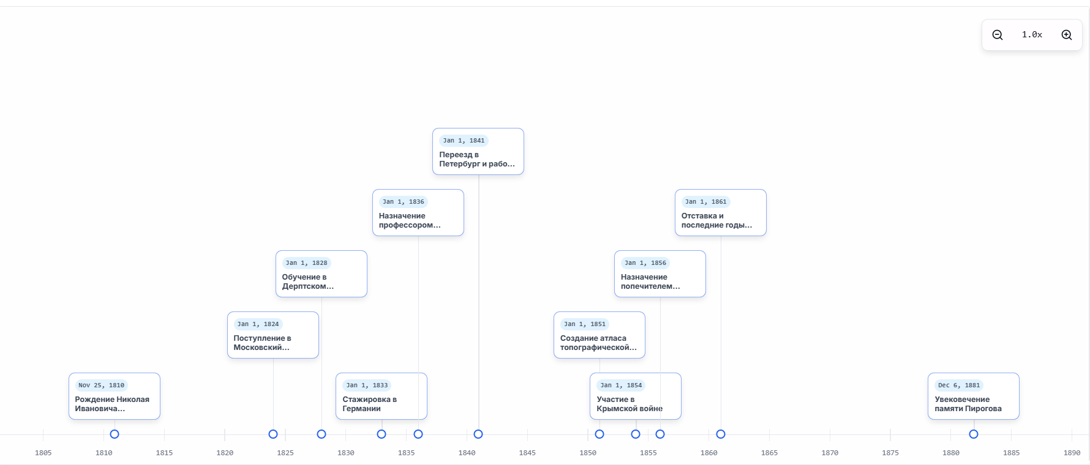The image size is (1090, 465).
Task: Select the 1841 timeline marker dot
Action: click(x=478, y=434)
